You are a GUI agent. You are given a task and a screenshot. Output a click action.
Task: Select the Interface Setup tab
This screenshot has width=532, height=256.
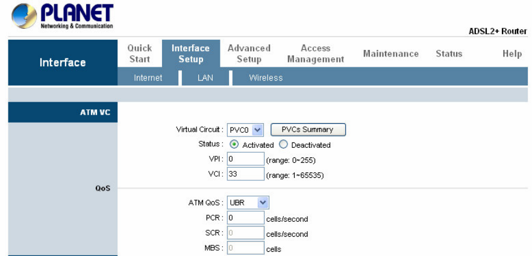[x=190, y=53]
